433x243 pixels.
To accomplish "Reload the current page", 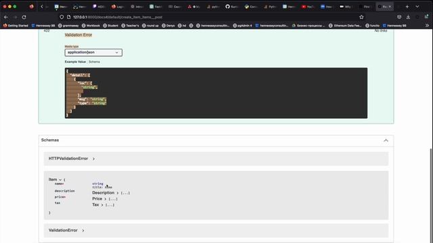I will [24, 17].
